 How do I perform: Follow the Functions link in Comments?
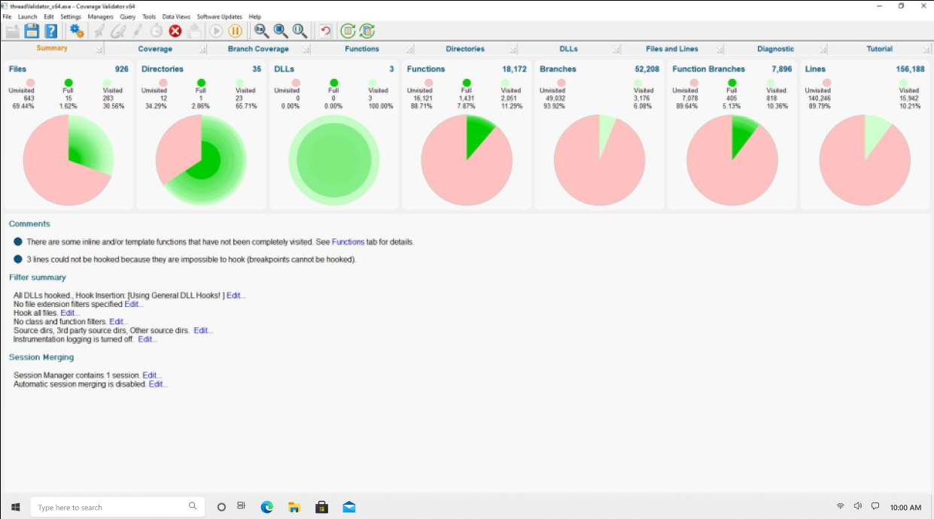click(x=348, y=242)
